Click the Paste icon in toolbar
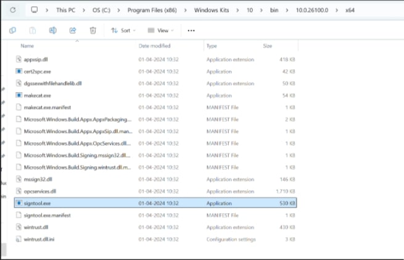This screenshot has width=404, height=260. tap(33, 30)
